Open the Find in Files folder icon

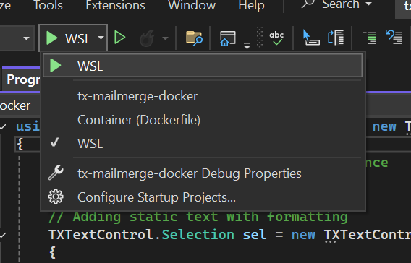point(194,38)
